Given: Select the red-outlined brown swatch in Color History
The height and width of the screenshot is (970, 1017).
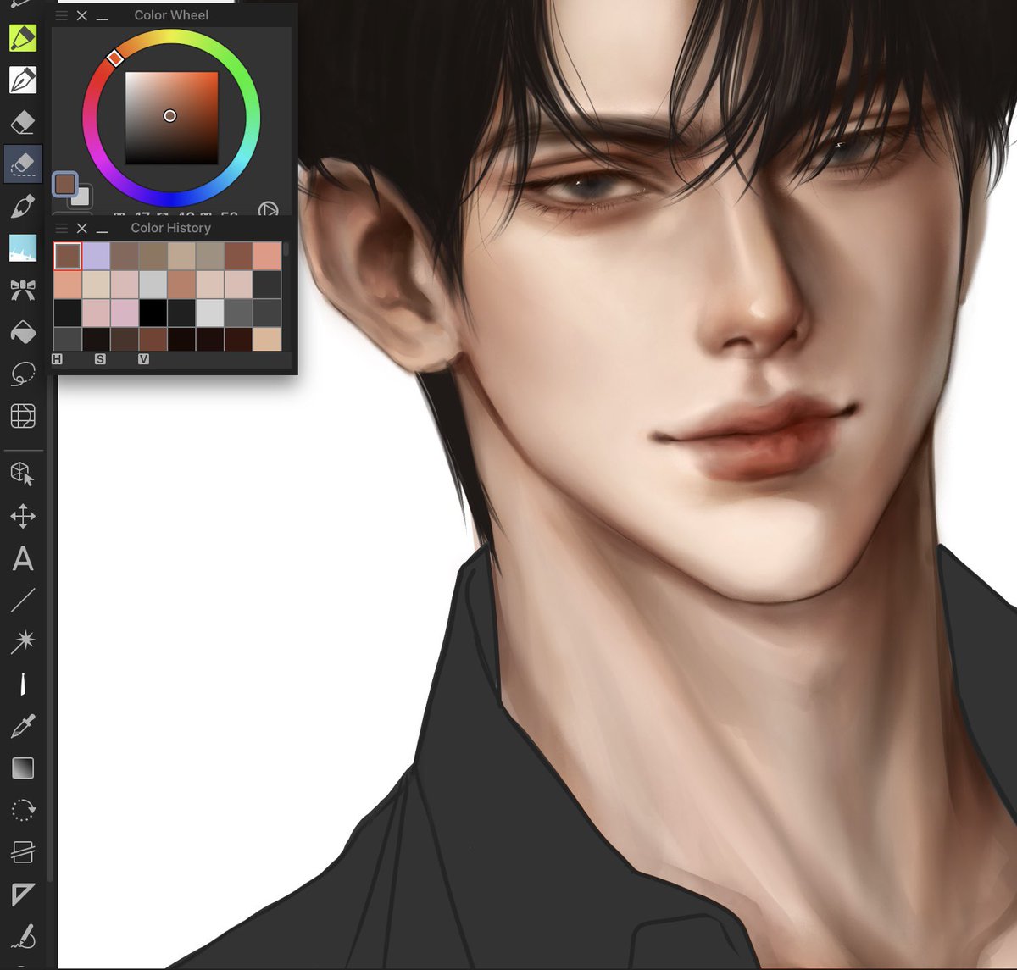Looking at the screenshot, I should click(x=67, y=255).
